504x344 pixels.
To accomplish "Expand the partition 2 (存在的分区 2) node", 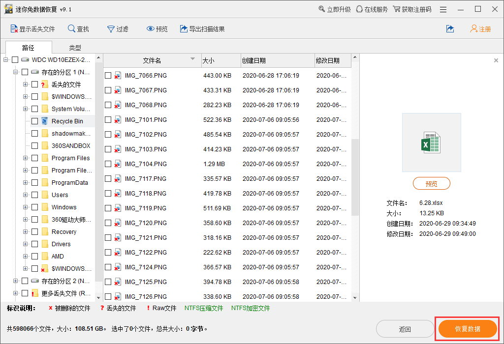I will coord(15,281).
